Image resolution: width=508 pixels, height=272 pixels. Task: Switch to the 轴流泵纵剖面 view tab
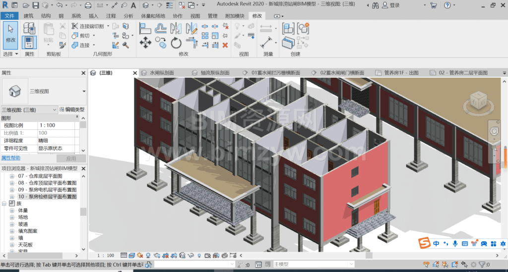tap(215, 73)
